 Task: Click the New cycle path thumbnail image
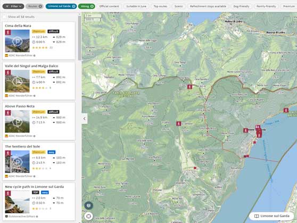[17, 202]
